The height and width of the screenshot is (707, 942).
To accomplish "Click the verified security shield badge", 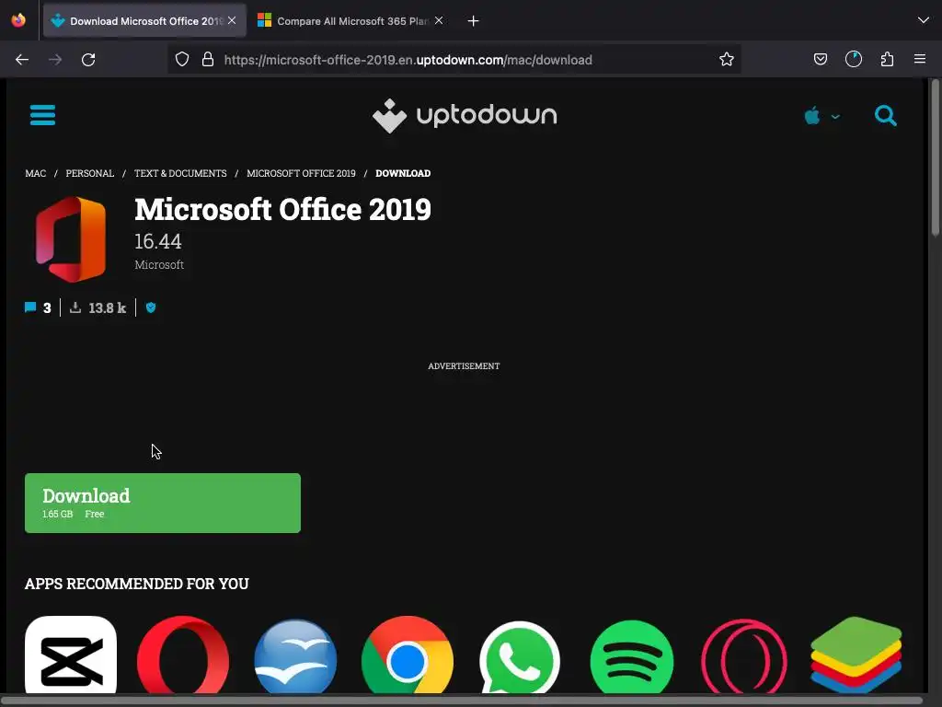I will pos(151,307).
